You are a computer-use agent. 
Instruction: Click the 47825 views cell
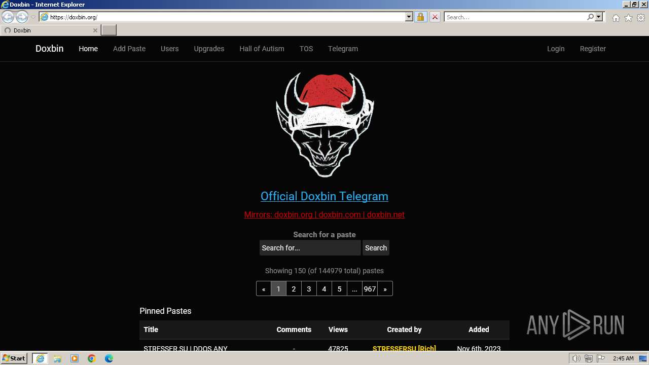coord(338,349)
